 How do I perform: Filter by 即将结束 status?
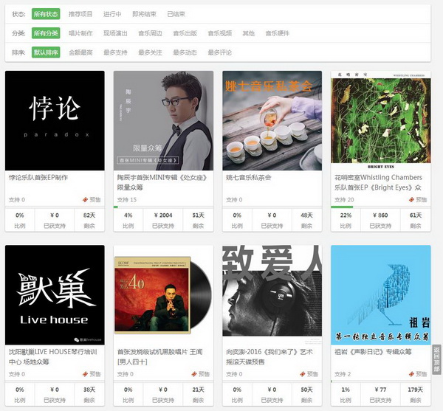click(x=144, y=14)
